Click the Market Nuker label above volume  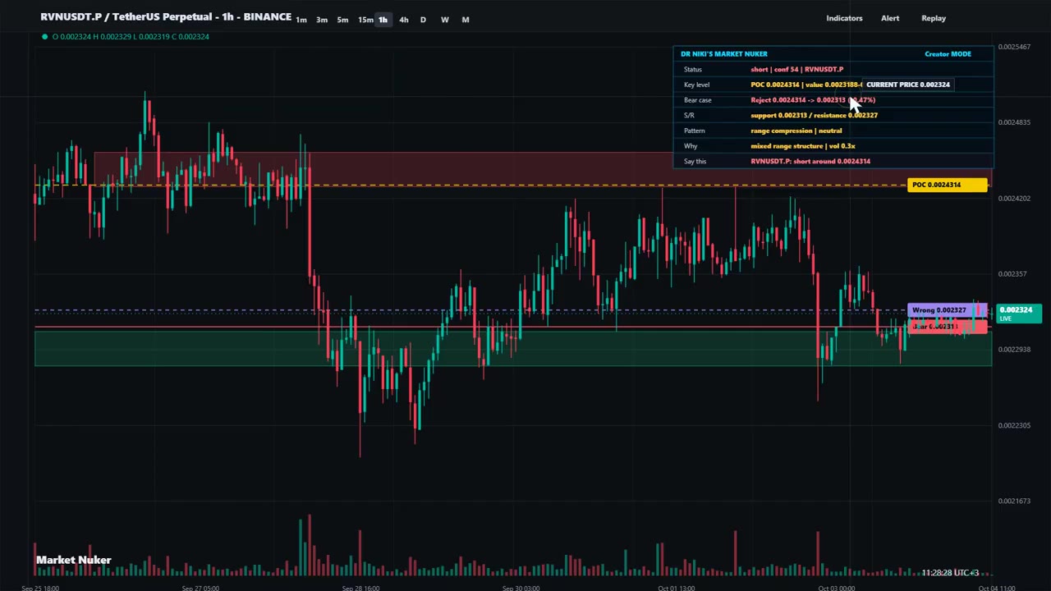tap(74, 560)
